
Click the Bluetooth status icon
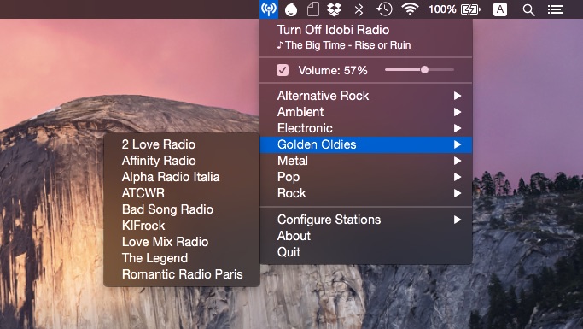359,9
